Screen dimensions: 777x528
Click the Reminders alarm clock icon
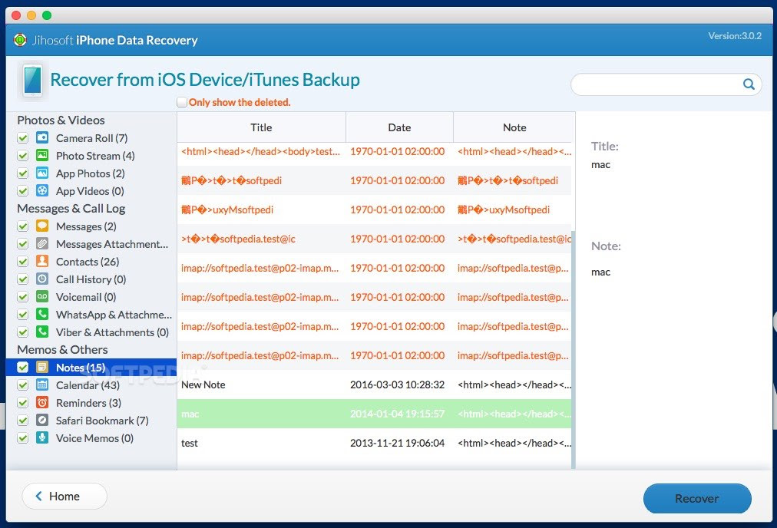[42, 403]
